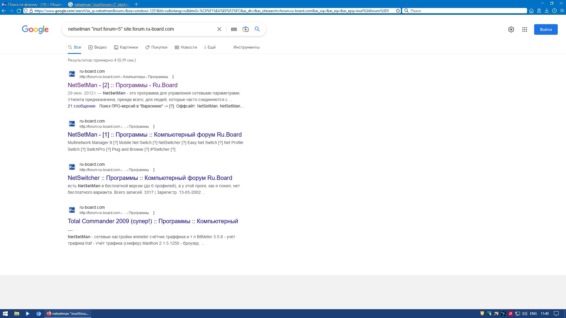The image size is (566, 318).
Task: Switch to Видео results tab
Action: point(98,47)
